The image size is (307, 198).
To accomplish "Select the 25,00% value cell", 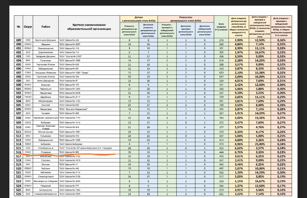I will 259,144.
